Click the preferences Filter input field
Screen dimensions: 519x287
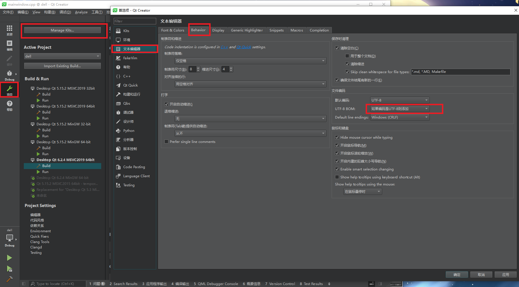135,21
